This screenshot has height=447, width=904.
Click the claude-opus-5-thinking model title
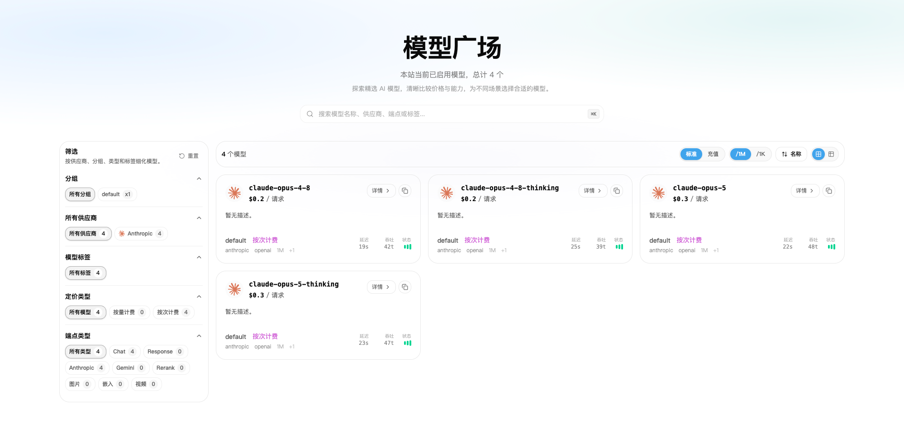coord(294,284)
